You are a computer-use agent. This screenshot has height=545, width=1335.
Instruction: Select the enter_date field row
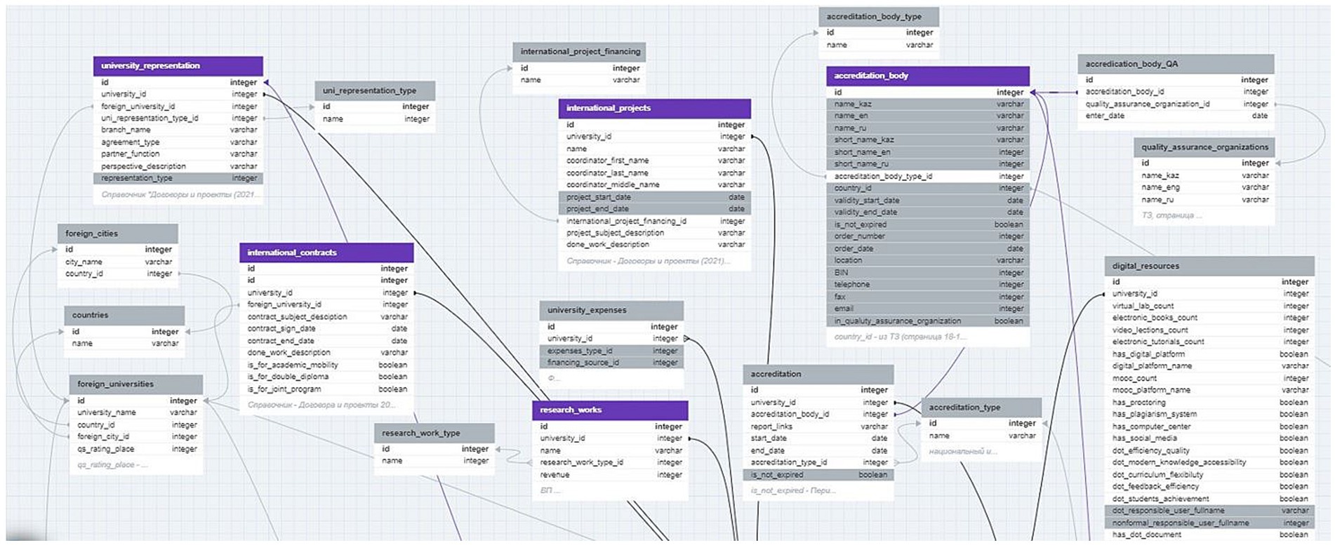click(x=1176, y=116)
